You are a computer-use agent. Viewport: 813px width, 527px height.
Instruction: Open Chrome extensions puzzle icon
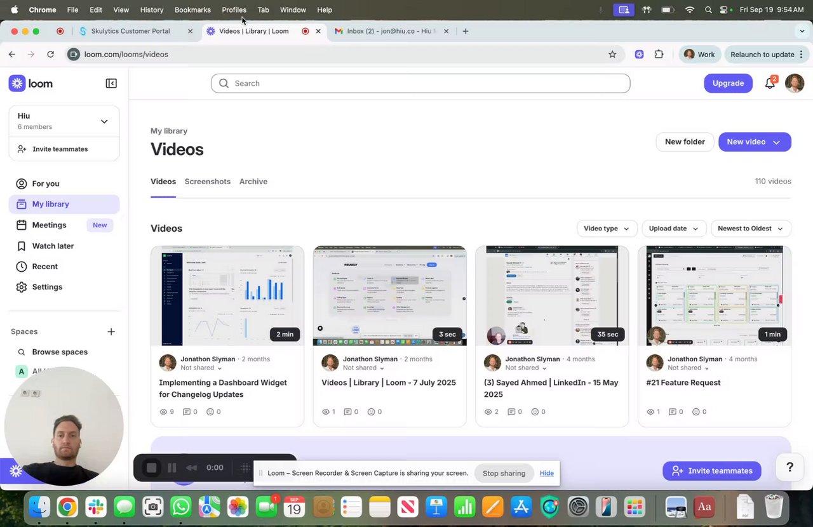coord(659,55)
